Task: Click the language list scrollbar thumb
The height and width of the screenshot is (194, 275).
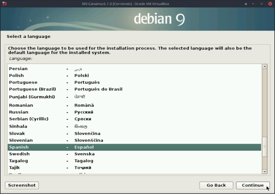Action: (x=265, y=147)
